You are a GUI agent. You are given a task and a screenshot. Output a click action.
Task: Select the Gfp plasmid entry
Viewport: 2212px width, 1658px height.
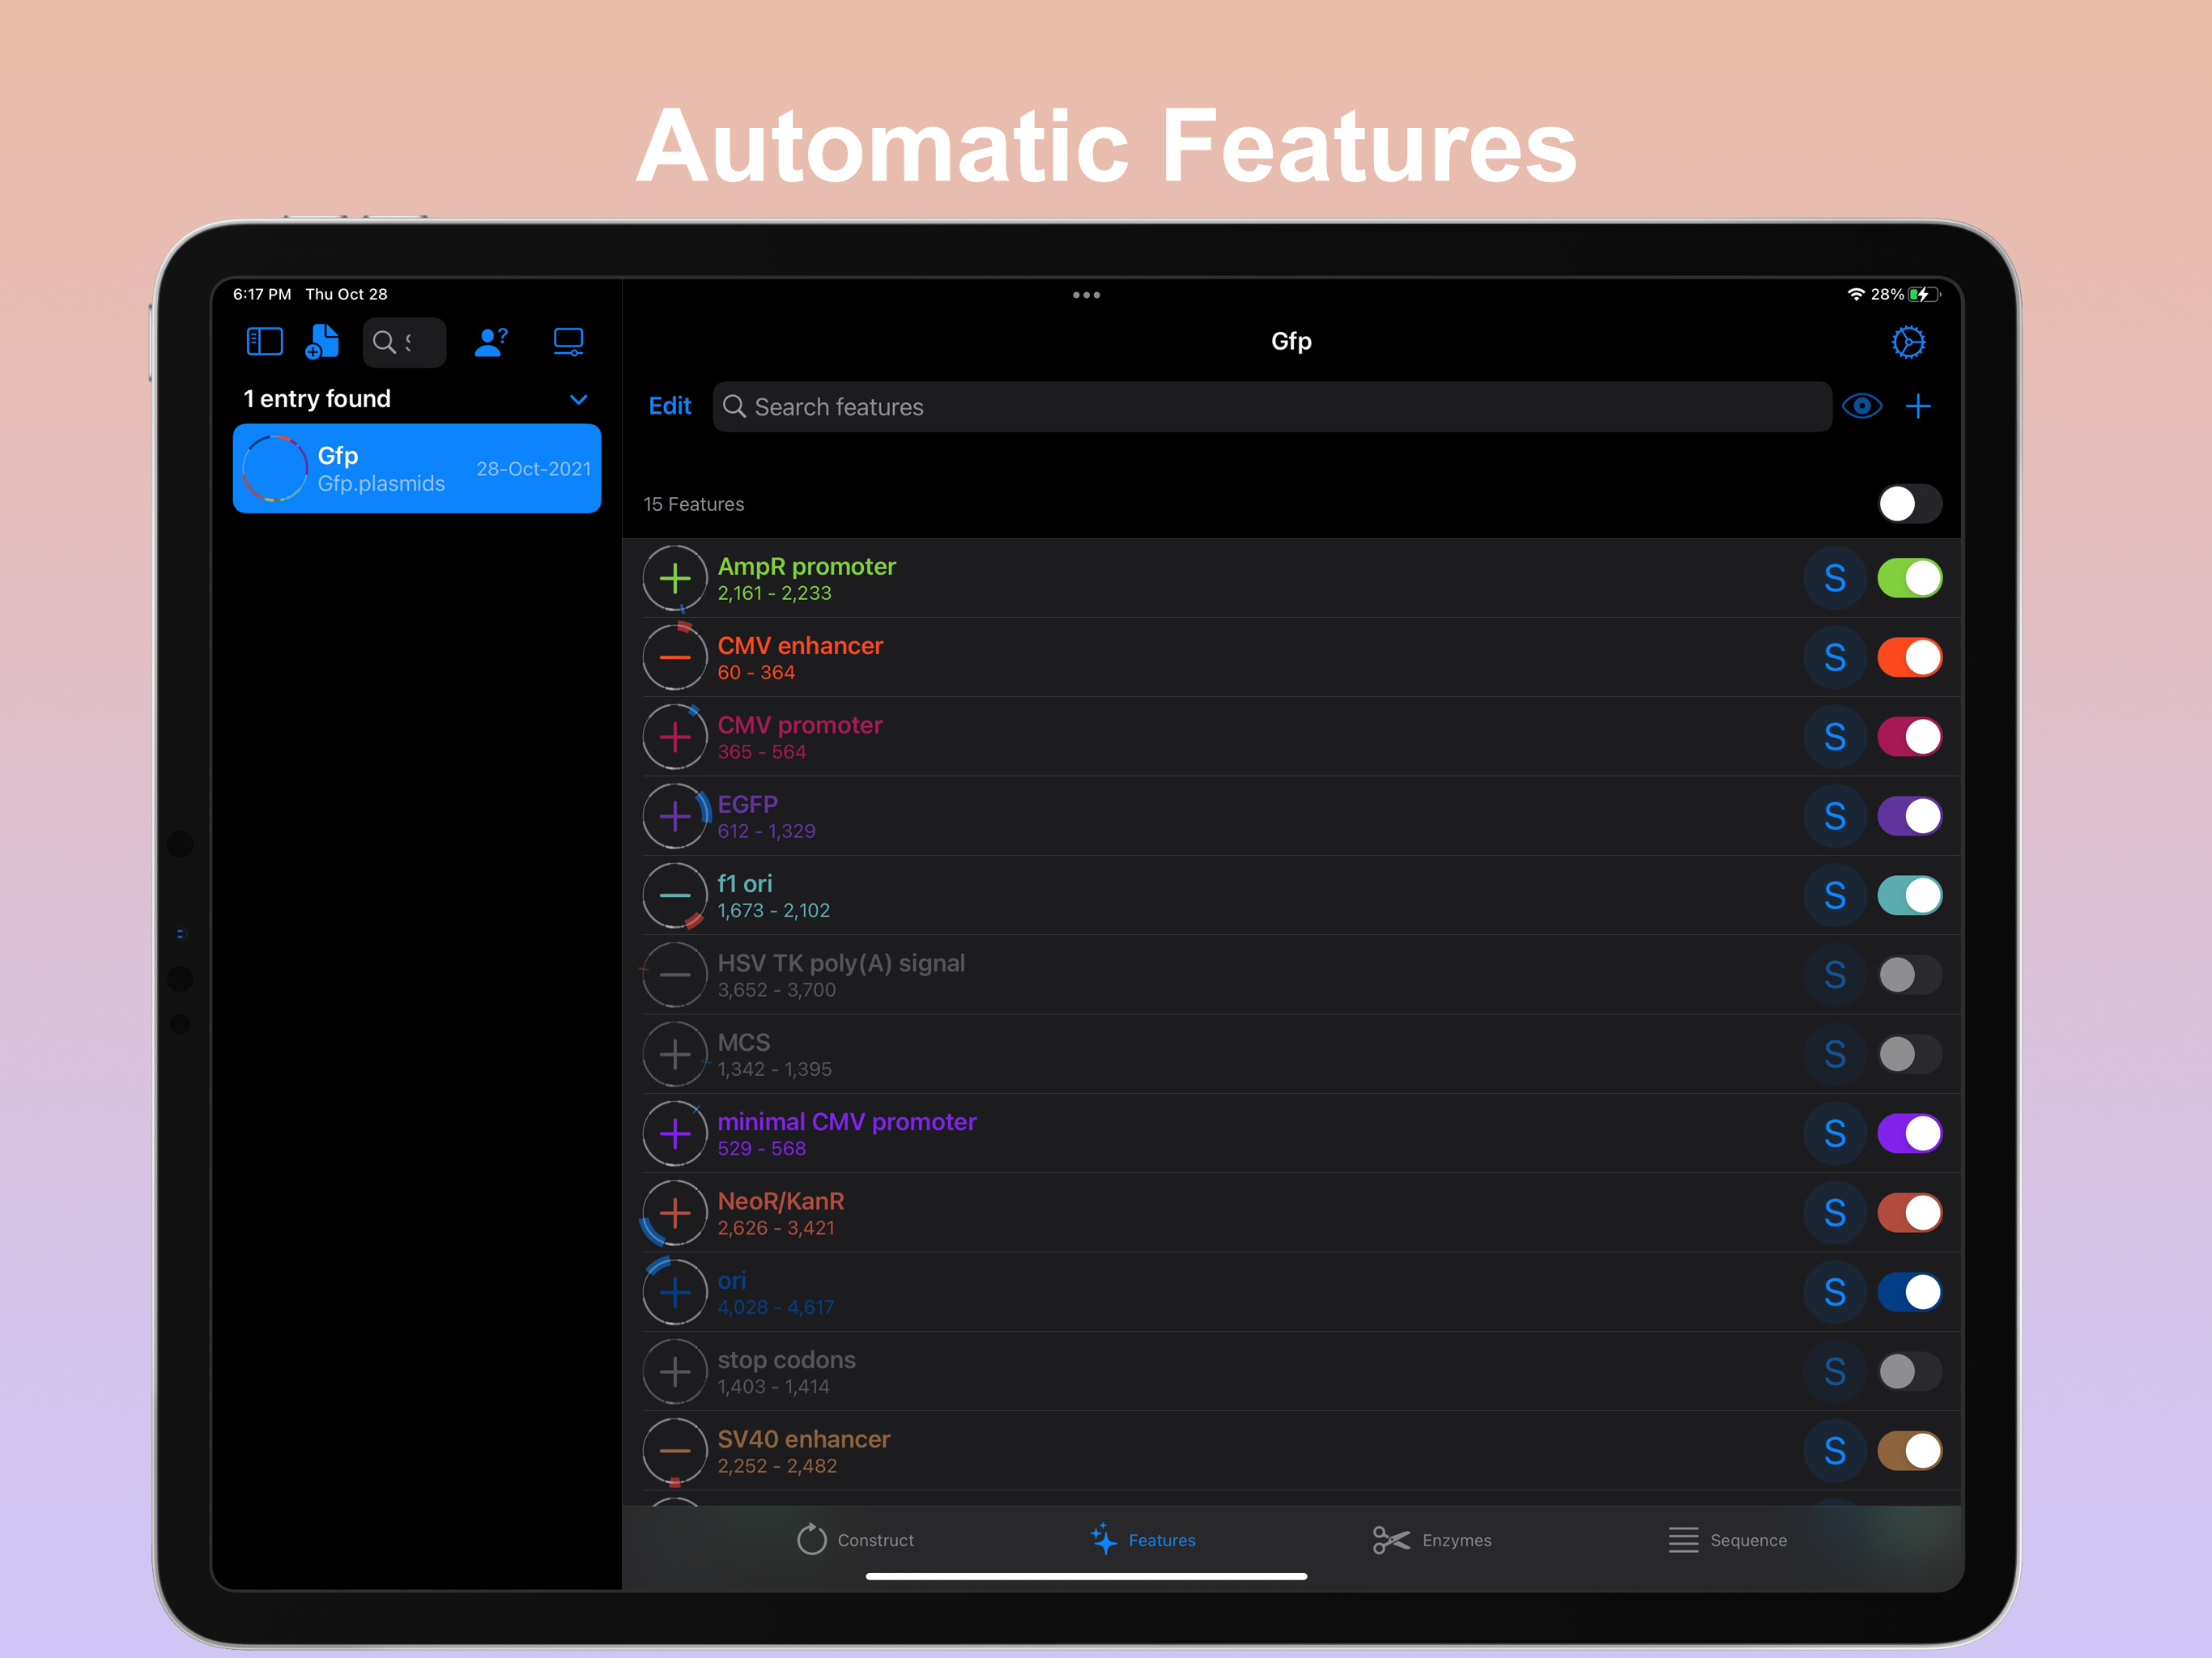417,468
